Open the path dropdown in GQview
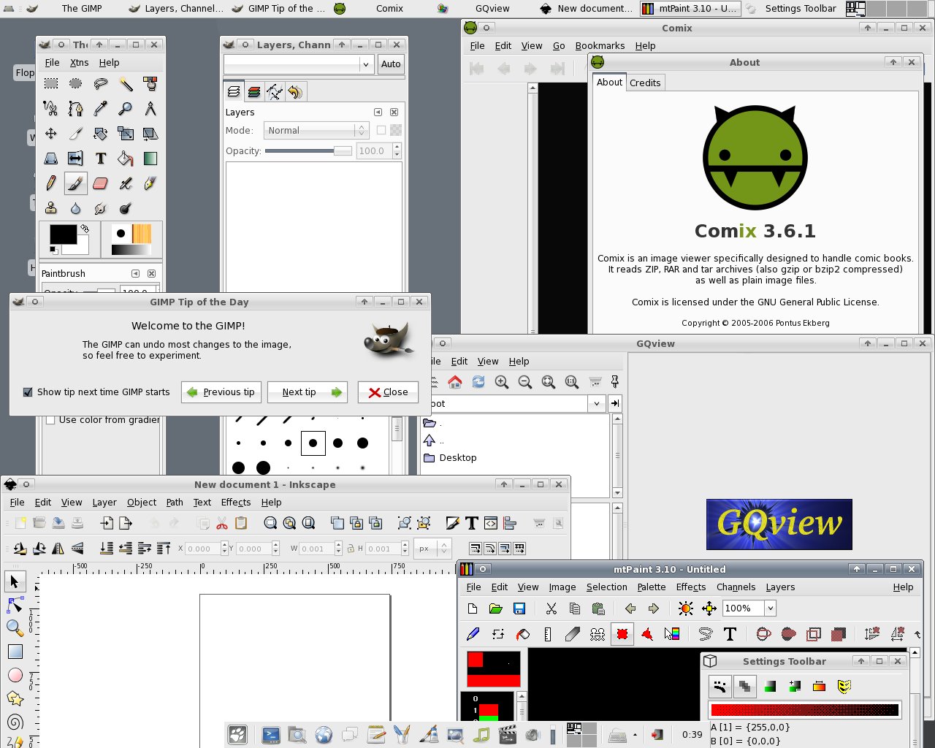 tap(598, 403)
